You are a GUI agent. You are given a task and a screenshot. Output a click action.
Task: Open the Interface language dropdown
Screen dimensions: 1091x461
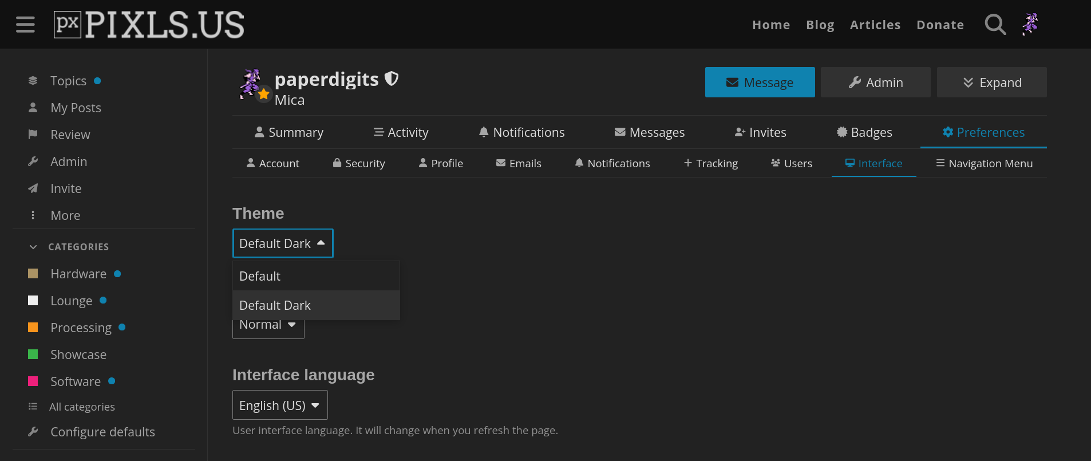point(280,405)
